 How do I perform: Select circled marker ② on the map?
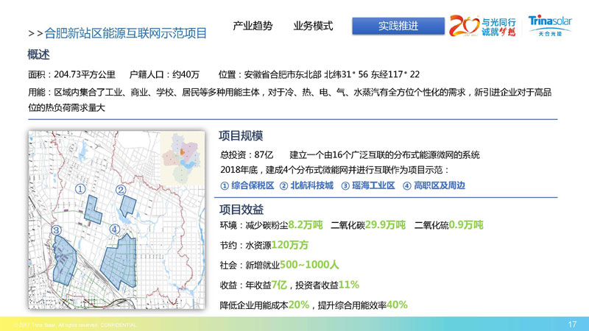[x=121, y=189]
